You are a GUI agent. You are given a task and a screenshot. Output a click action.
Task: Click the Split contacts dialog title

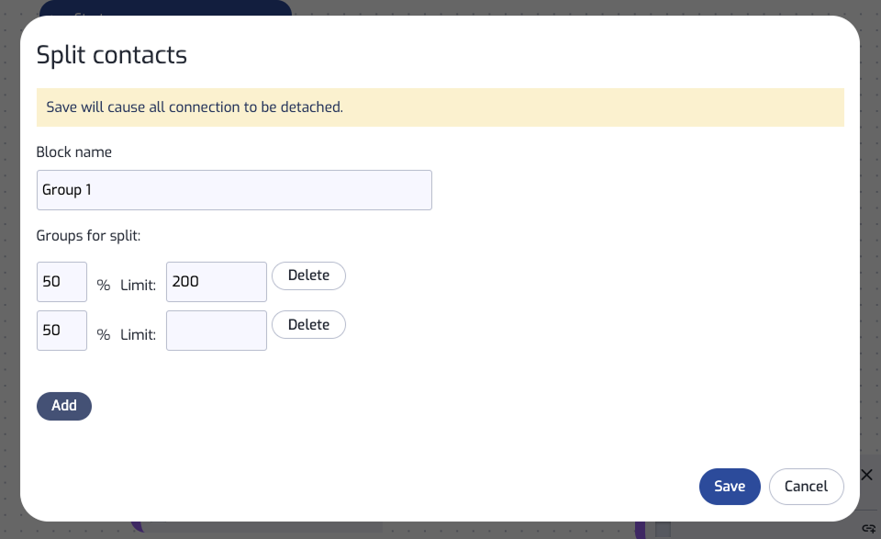click(x=111, y=55)
